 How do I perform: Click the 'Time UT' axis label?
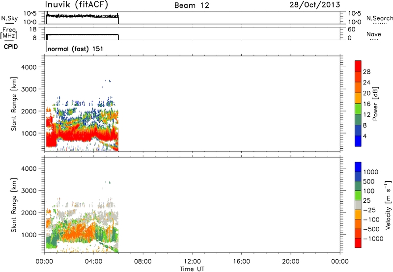pos(192,269)
